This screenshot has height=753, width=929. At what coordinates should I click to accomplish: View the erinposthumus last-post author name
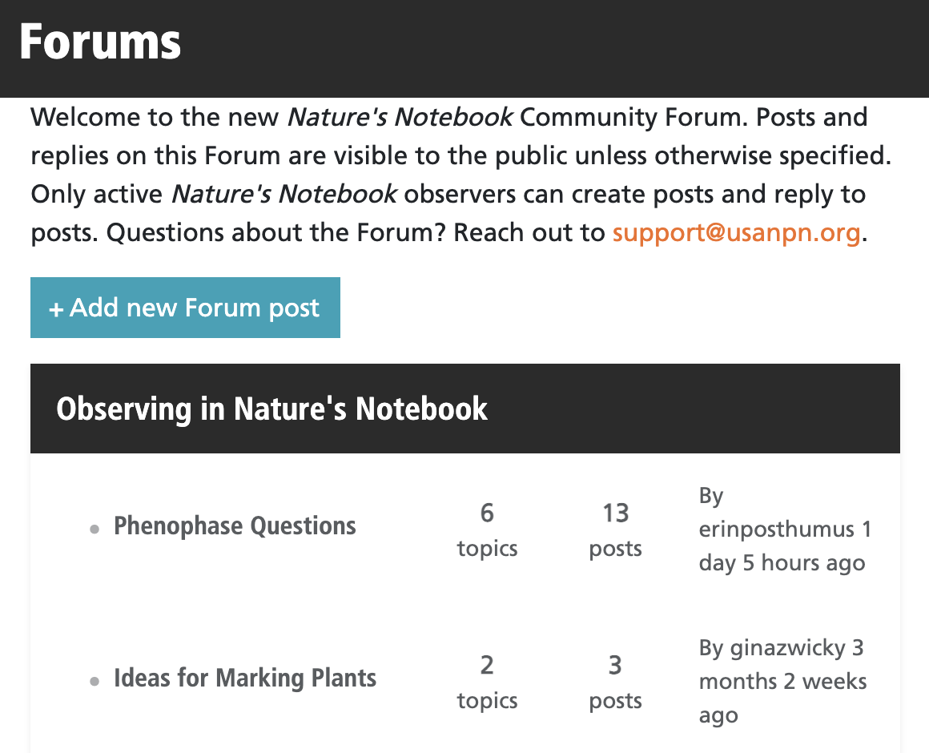(777, 530)
